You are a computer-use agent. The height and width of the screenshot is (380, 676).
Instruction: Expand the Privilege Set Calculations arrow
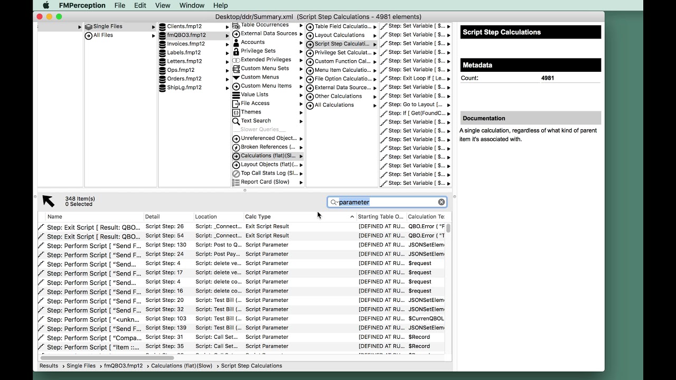[x=375, y=53]
